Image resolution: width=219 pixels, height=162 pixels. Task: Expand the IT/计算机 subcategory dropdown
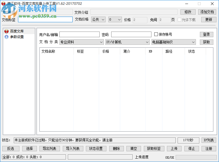(x=127, y=42)
